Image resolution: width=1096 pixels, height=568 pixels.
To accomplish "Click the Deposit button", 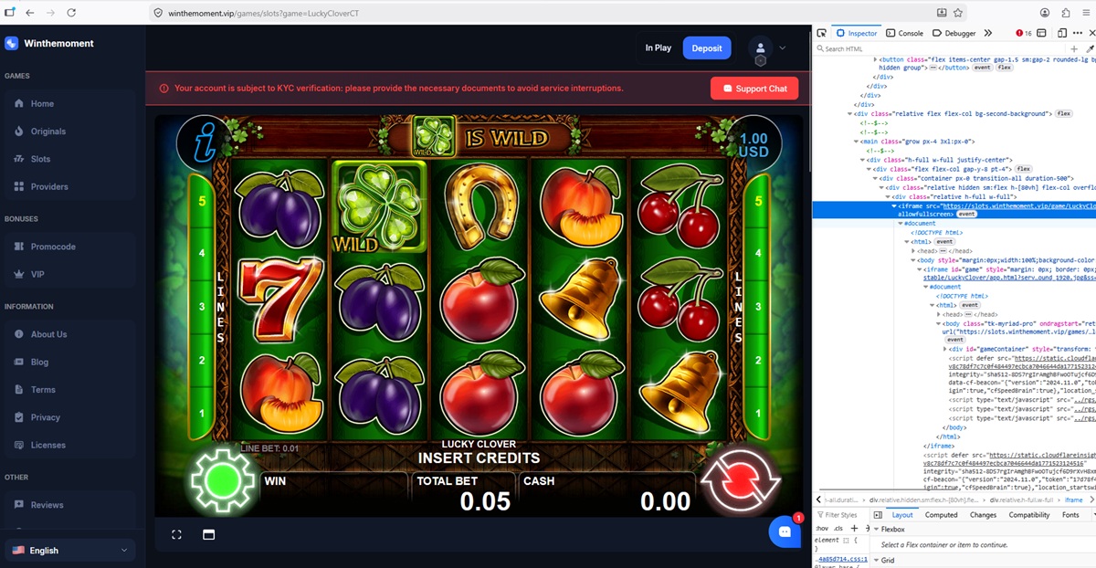I will 707,48.
